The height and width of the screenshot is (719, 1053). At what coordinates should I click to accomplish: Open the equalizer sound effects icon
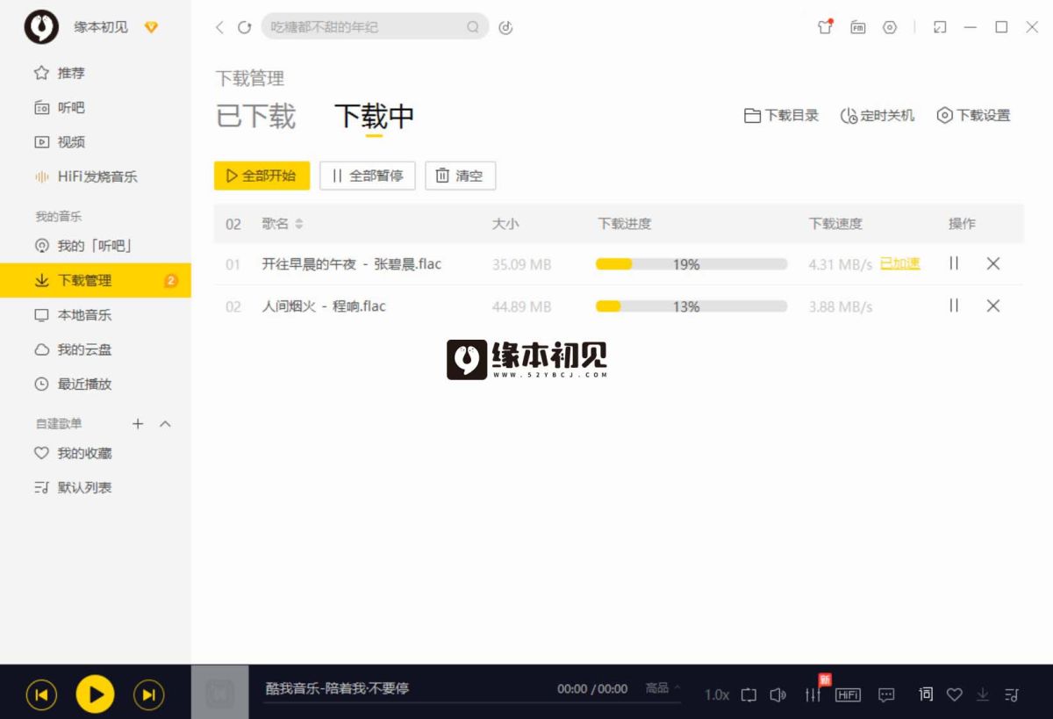tap(813, 694)
